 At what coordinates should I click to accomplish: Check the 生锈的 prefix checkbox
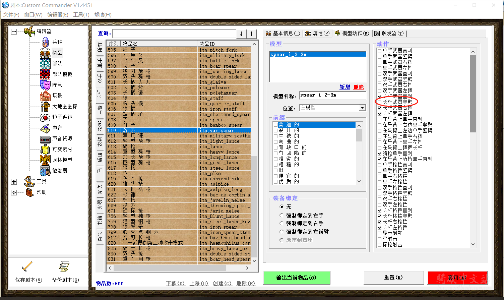(x=275, y=136)
